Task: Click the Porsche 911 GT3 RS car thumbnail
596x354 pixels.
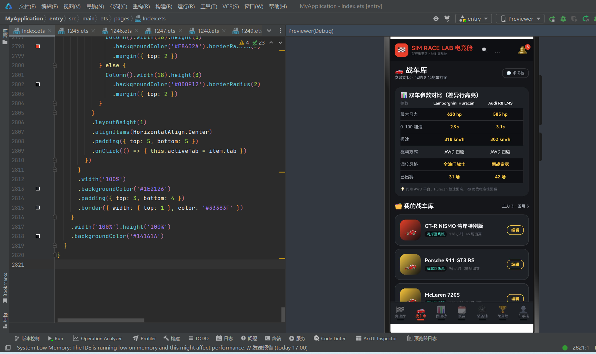Action: 410,264
